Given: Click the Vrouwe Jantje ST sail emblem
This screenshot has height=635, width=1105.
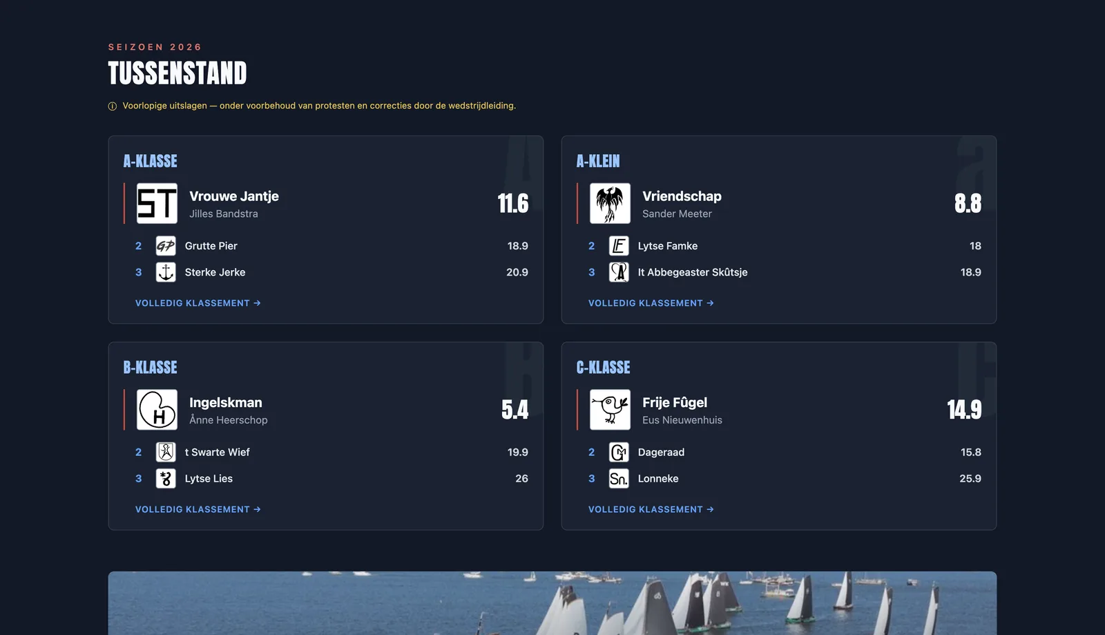Looking at the screenshot, I should coord(157,203).
